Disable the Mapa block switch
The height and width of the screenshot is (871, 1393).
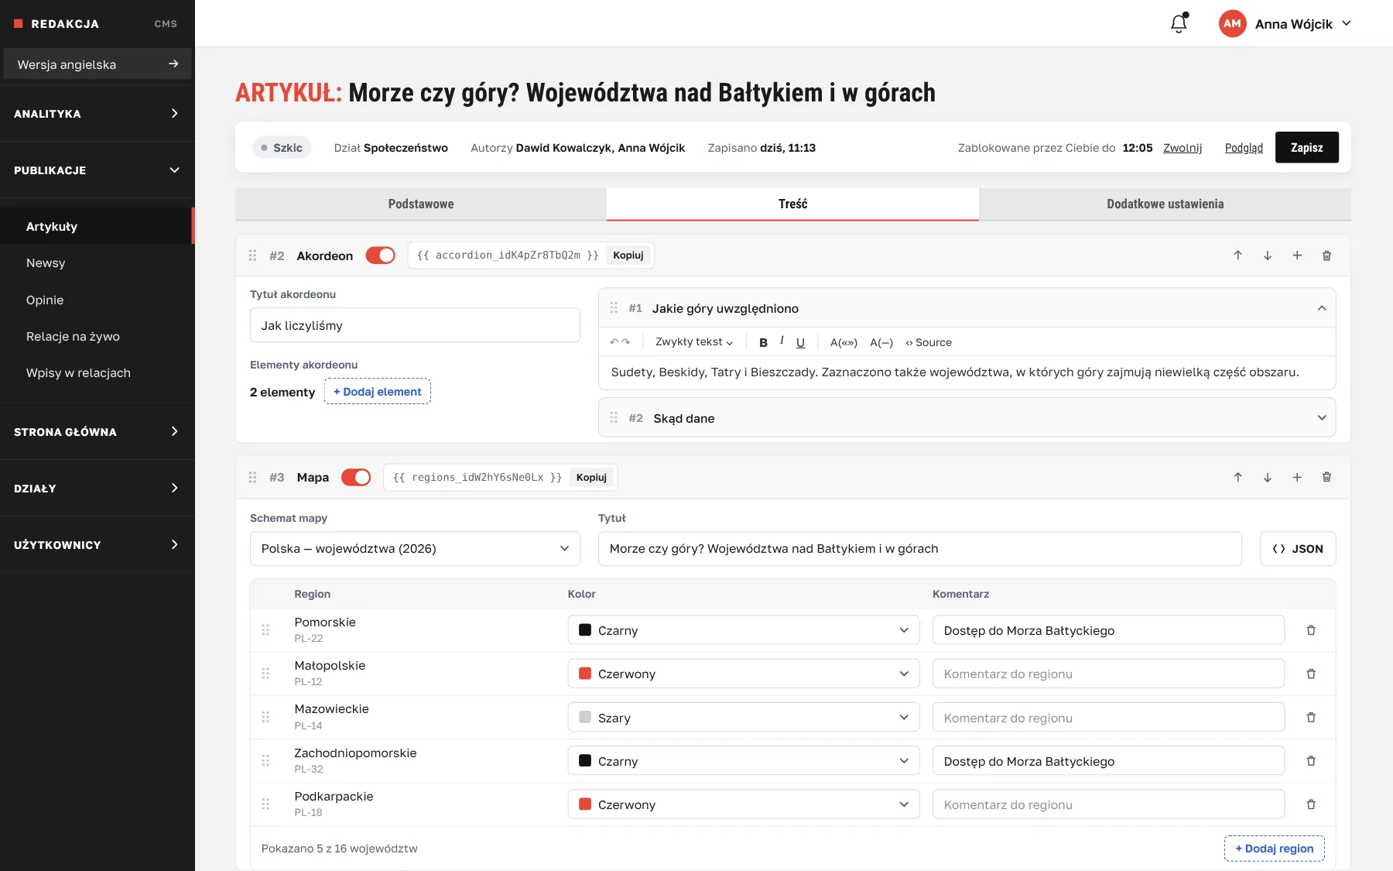356,477
